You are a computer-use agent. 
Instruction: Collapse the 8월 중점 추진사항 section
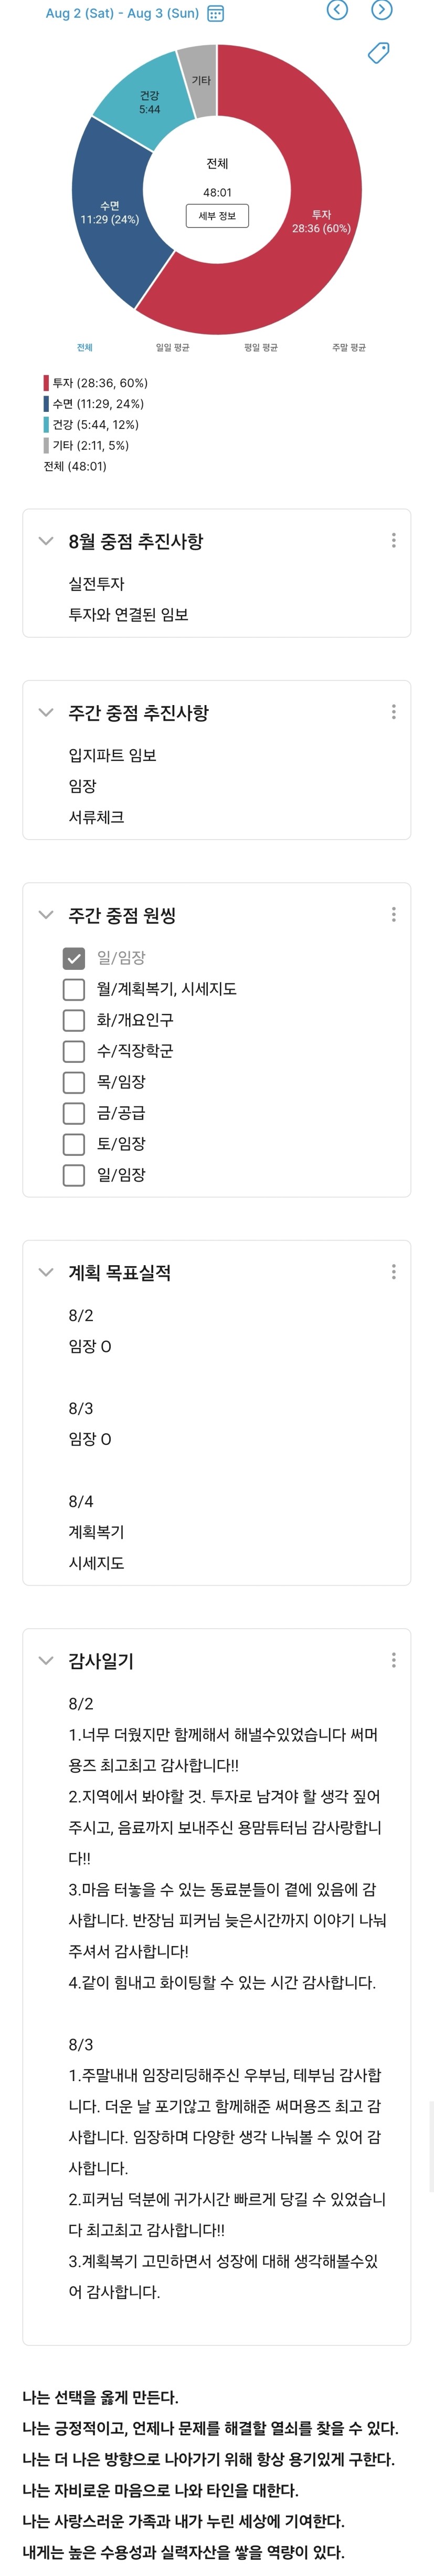(x=45, y=541)
